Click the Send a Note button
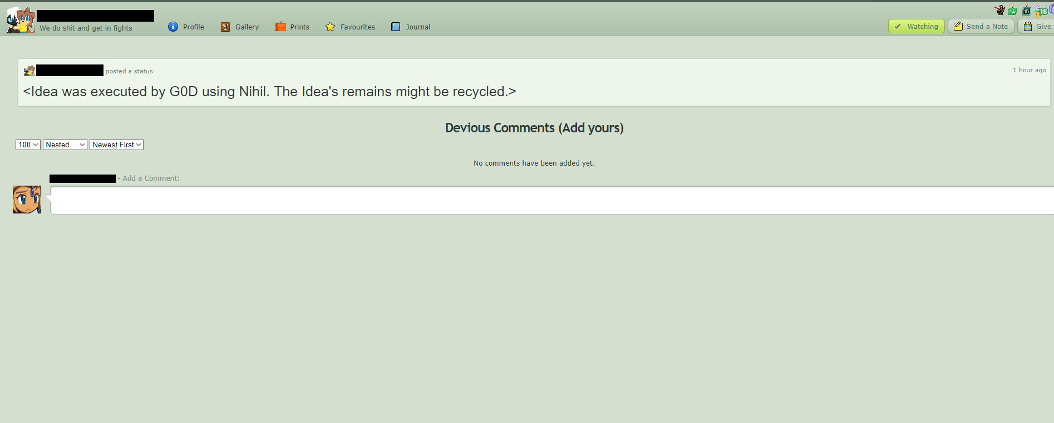The image size is (1054, 423). pyautogui.click(x=981, y=26)
